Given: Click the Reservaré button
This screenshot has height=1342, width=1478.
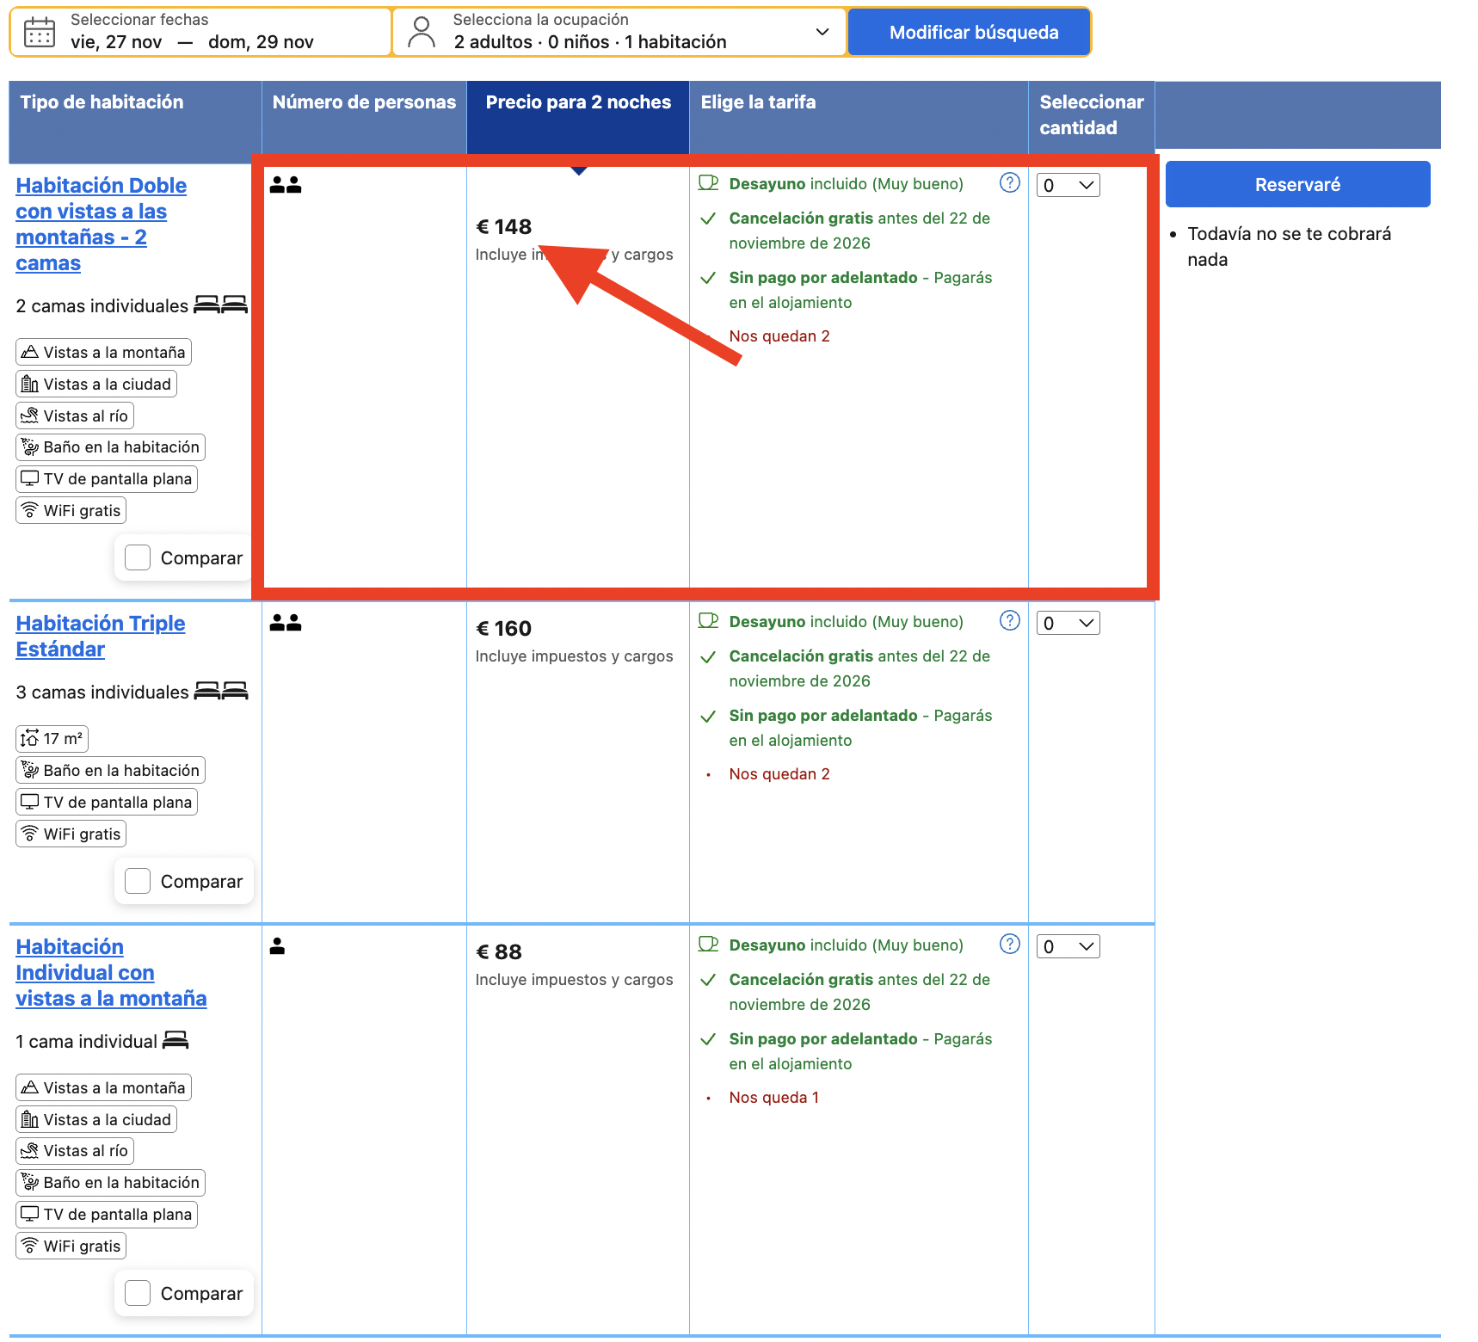Looking at the screenshot, I should [x=1297, y=184].
